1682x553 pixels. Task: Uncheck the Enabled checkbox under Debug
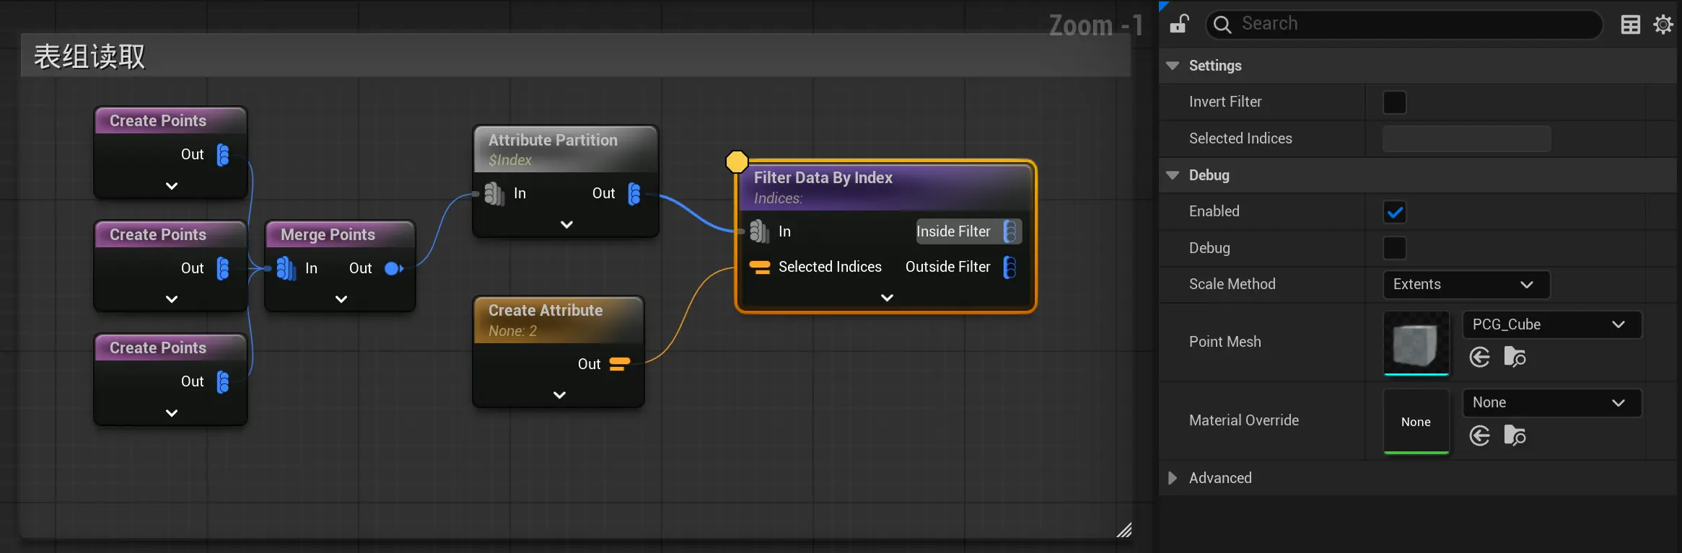[x=1394, y=212]
